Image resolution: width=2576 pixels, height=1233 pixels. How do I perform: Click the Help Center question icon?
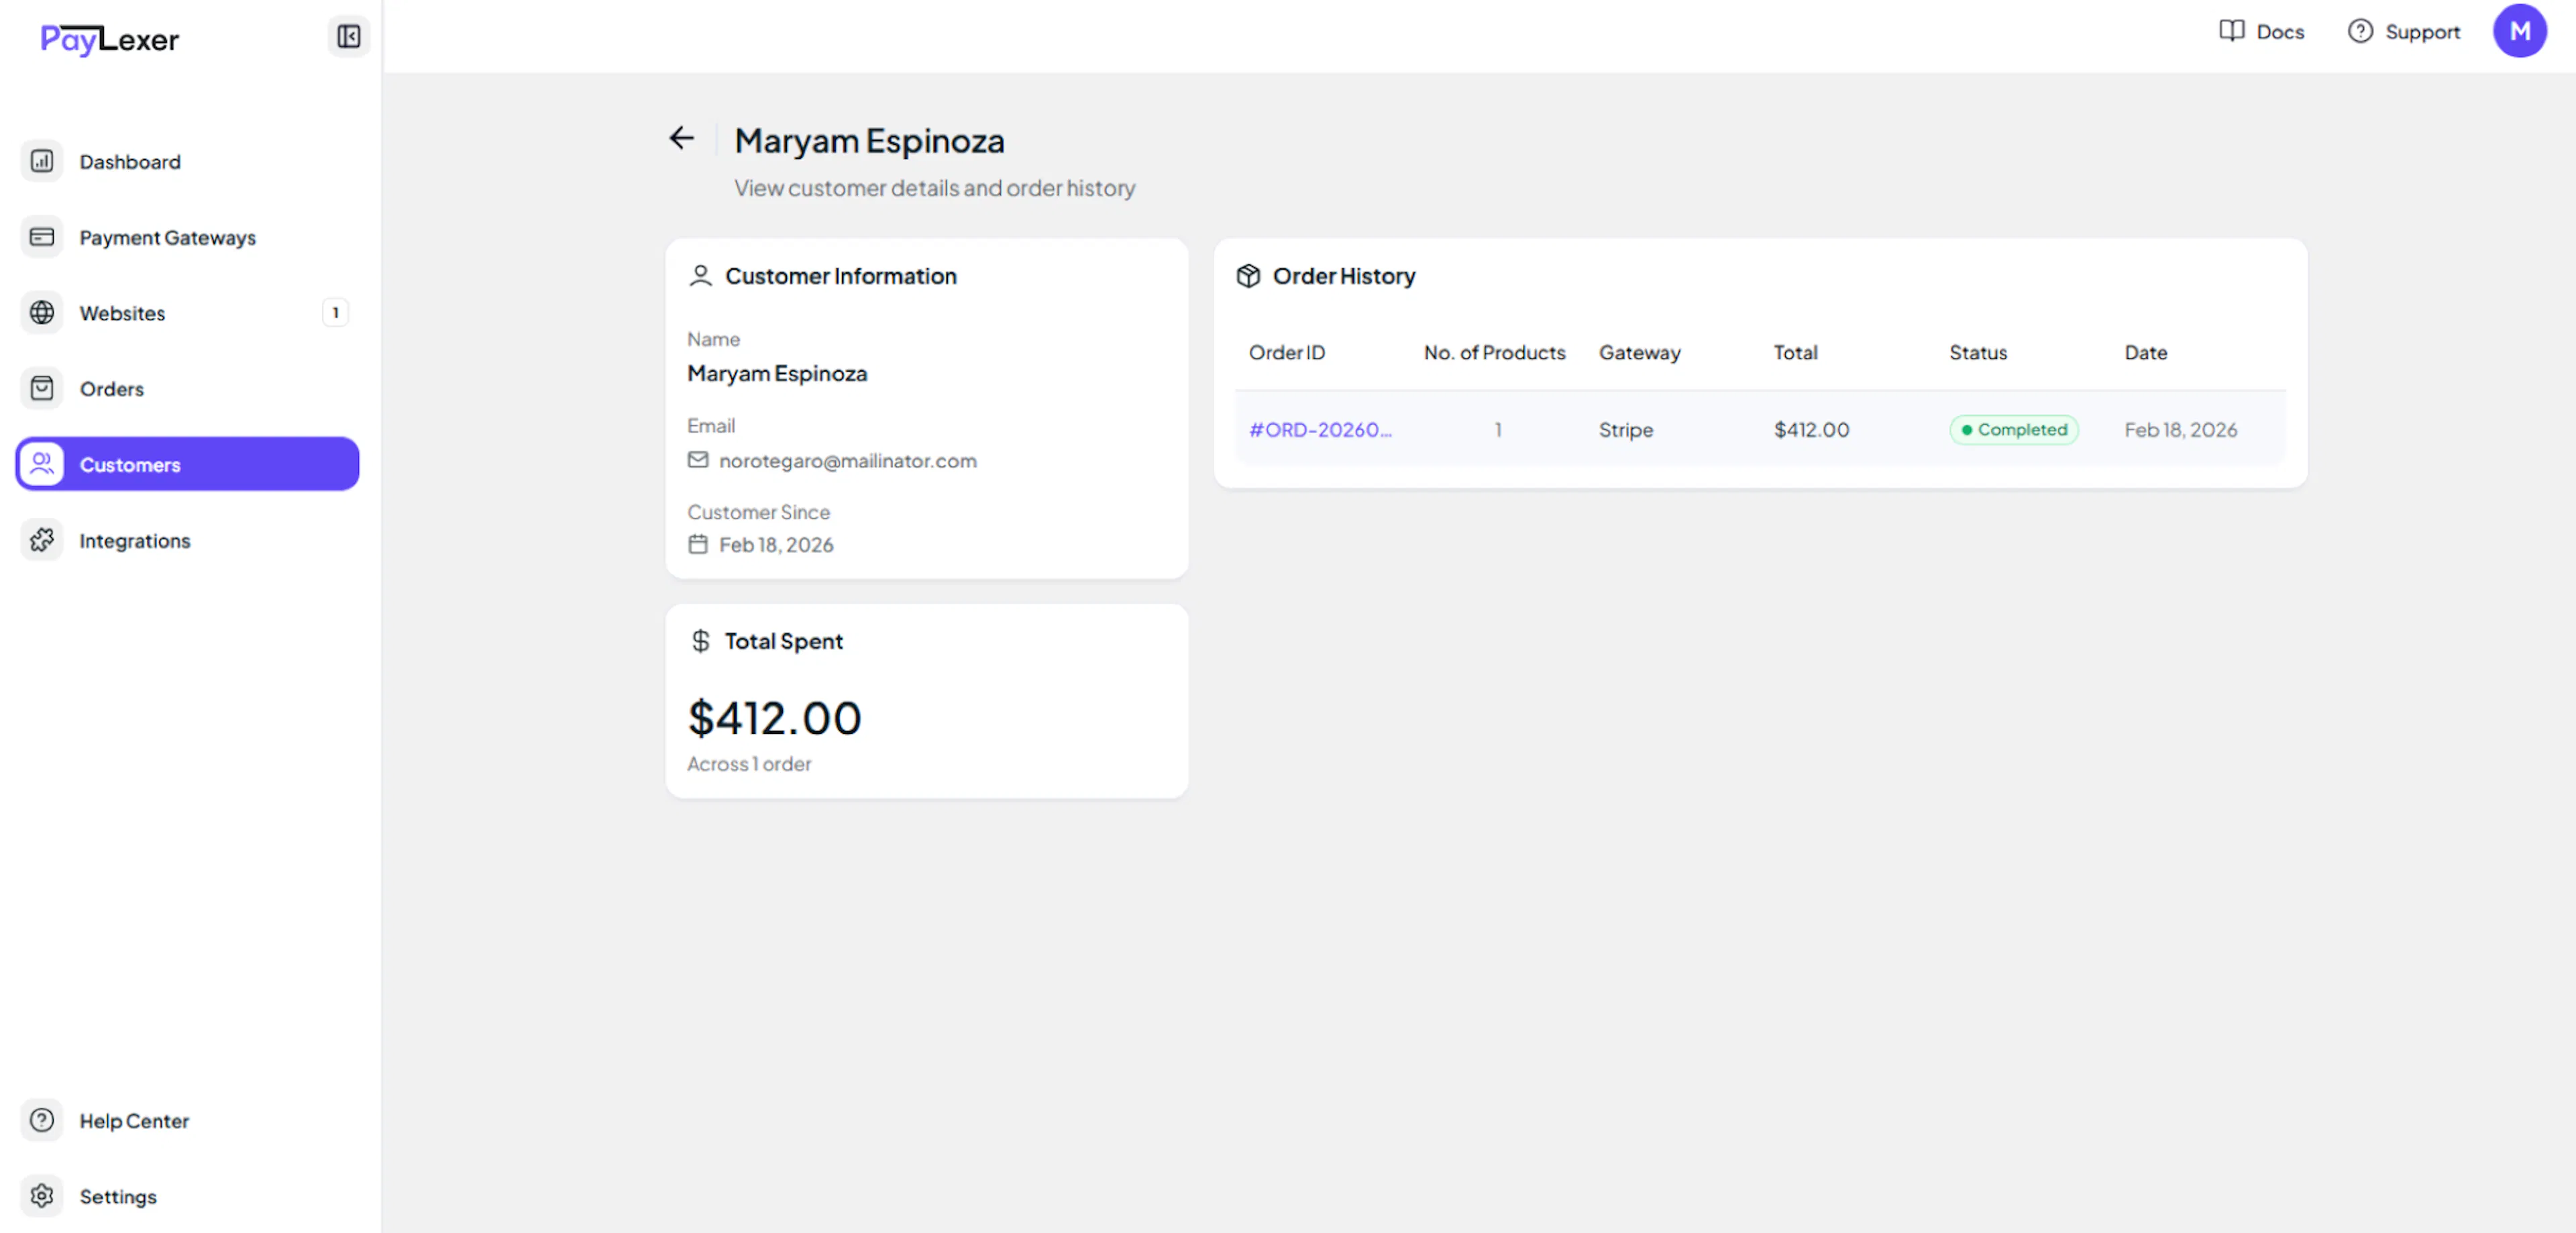click(42, 1119)
